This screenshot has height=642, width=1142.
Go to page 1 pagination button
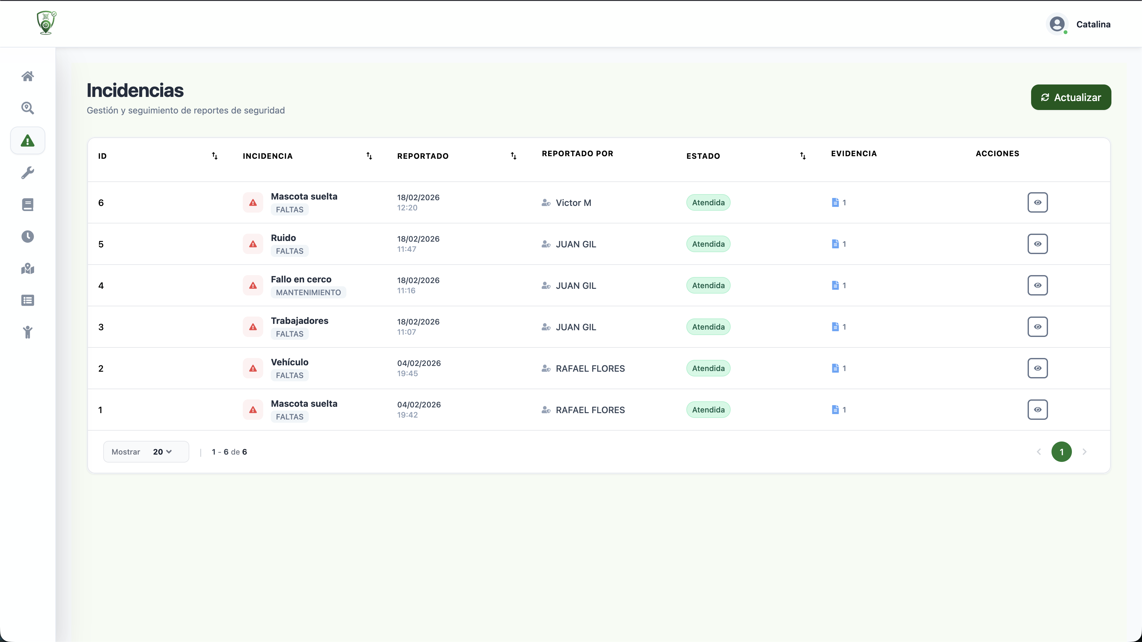pyautogui.click(x=1061, y=452)
